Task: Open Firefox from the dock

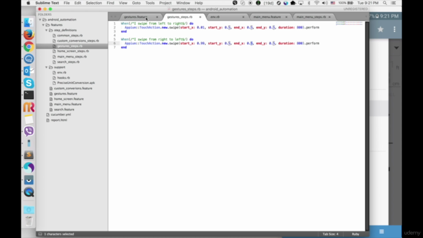Action: click(x=28, y=34)
